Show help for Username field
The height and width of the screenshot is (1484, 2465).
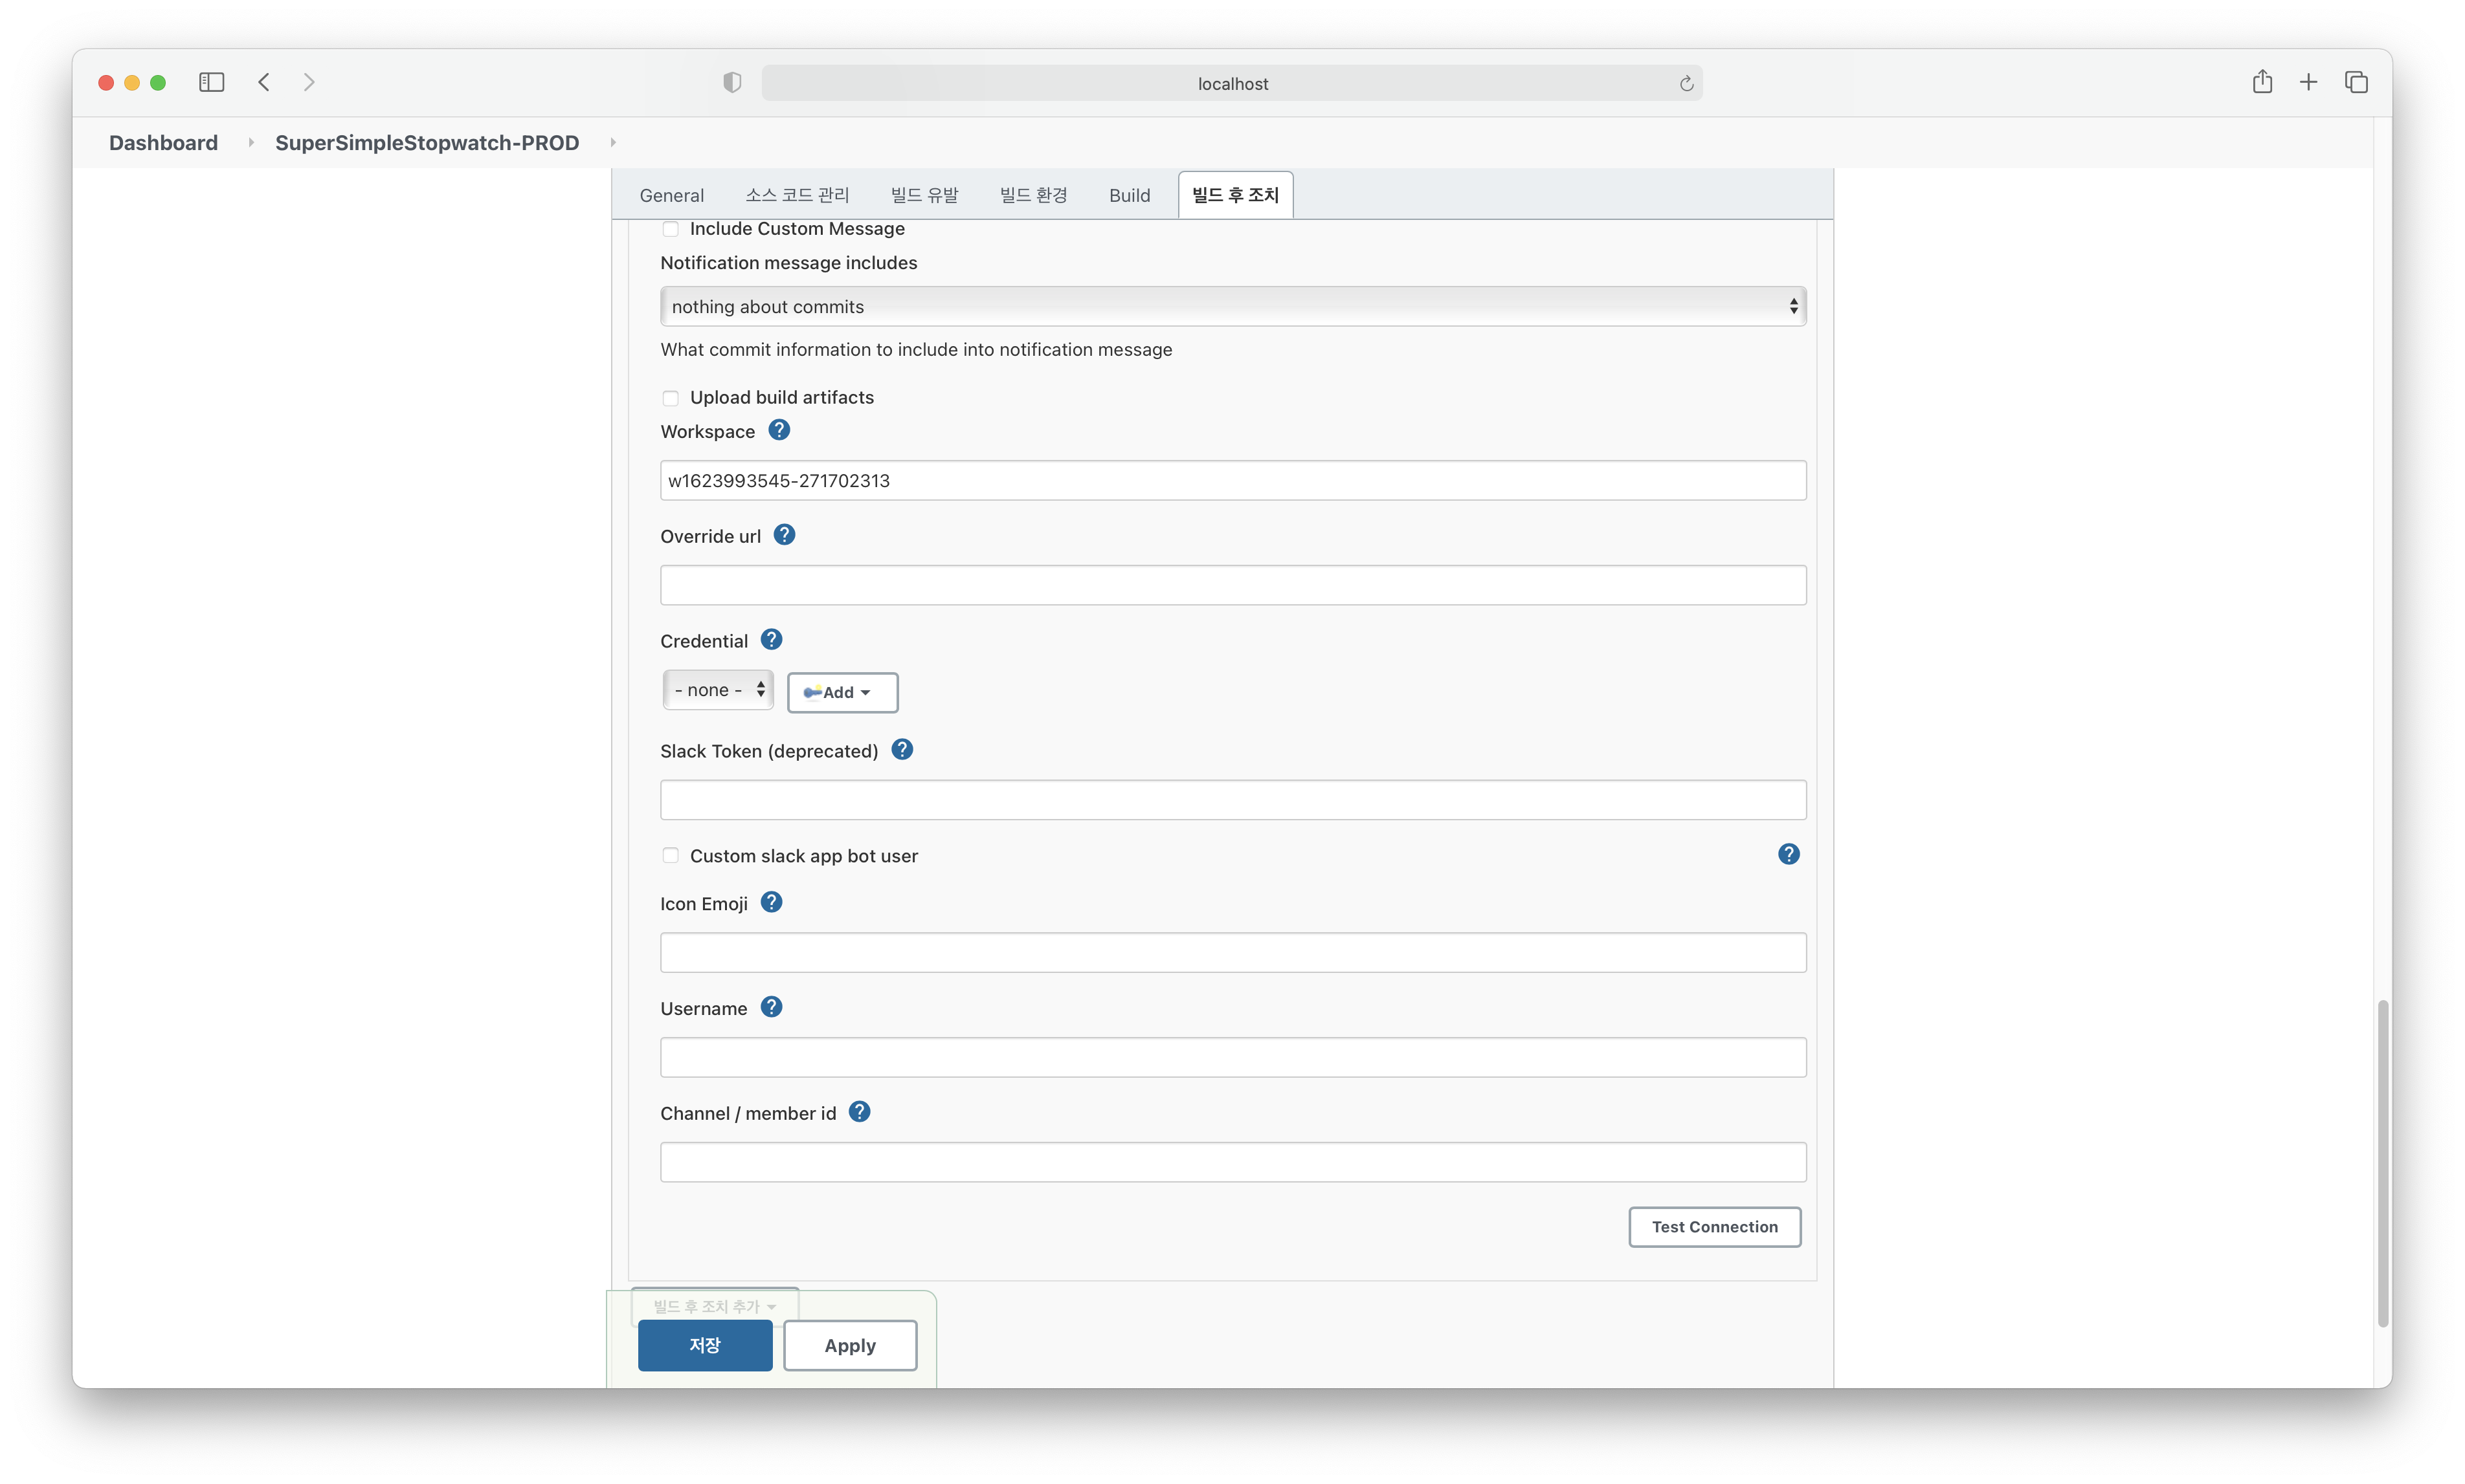772,1007
